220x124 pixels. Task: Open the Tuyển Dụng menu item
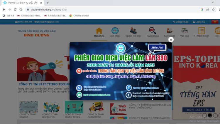coord(153,32)
